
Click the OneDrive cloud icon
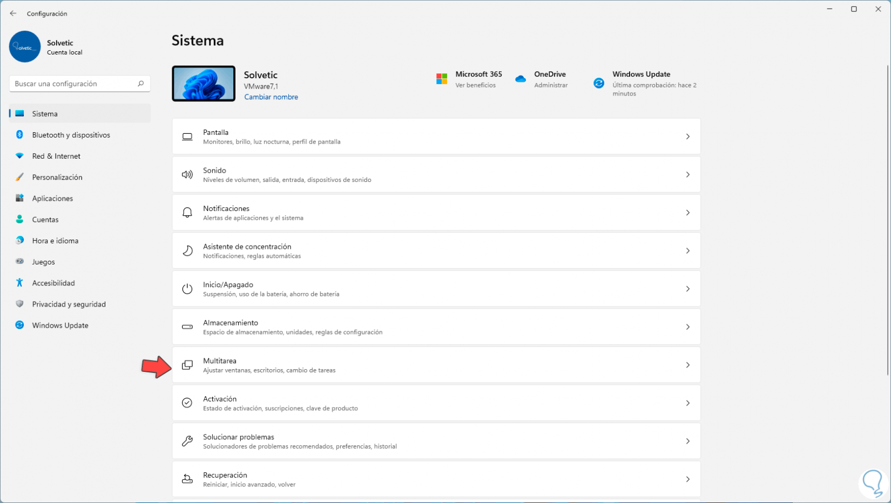click(x=520, y=79)
